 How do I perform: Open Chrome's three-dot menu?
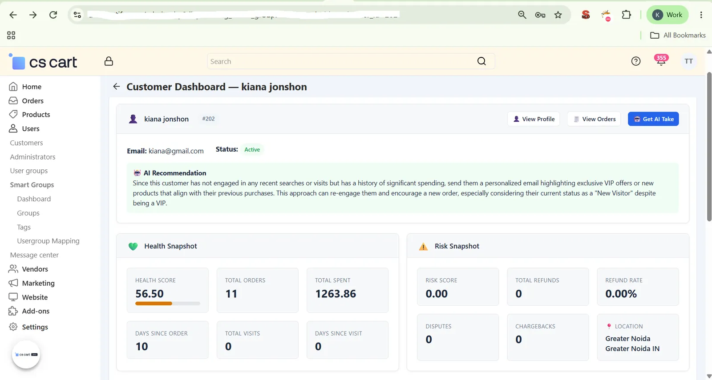point(701,15)
